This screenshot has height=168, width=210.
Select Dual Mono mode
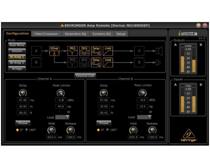pyautogui.click(x=17, y=45)
